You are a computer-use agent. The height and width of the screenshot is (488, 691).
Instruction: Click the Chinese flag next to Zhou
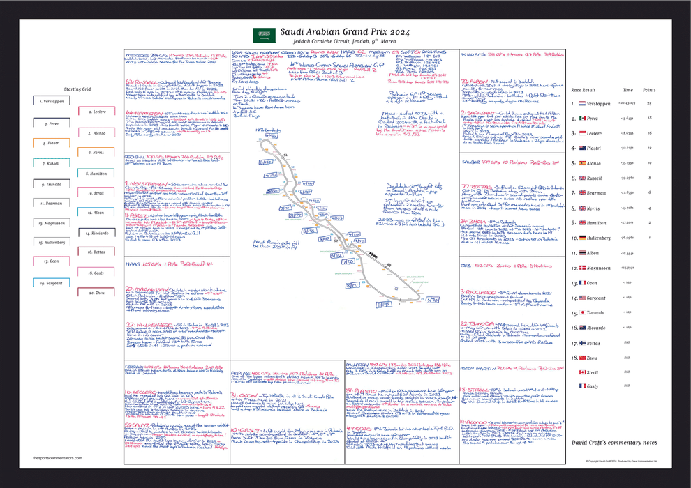[581, 358]
